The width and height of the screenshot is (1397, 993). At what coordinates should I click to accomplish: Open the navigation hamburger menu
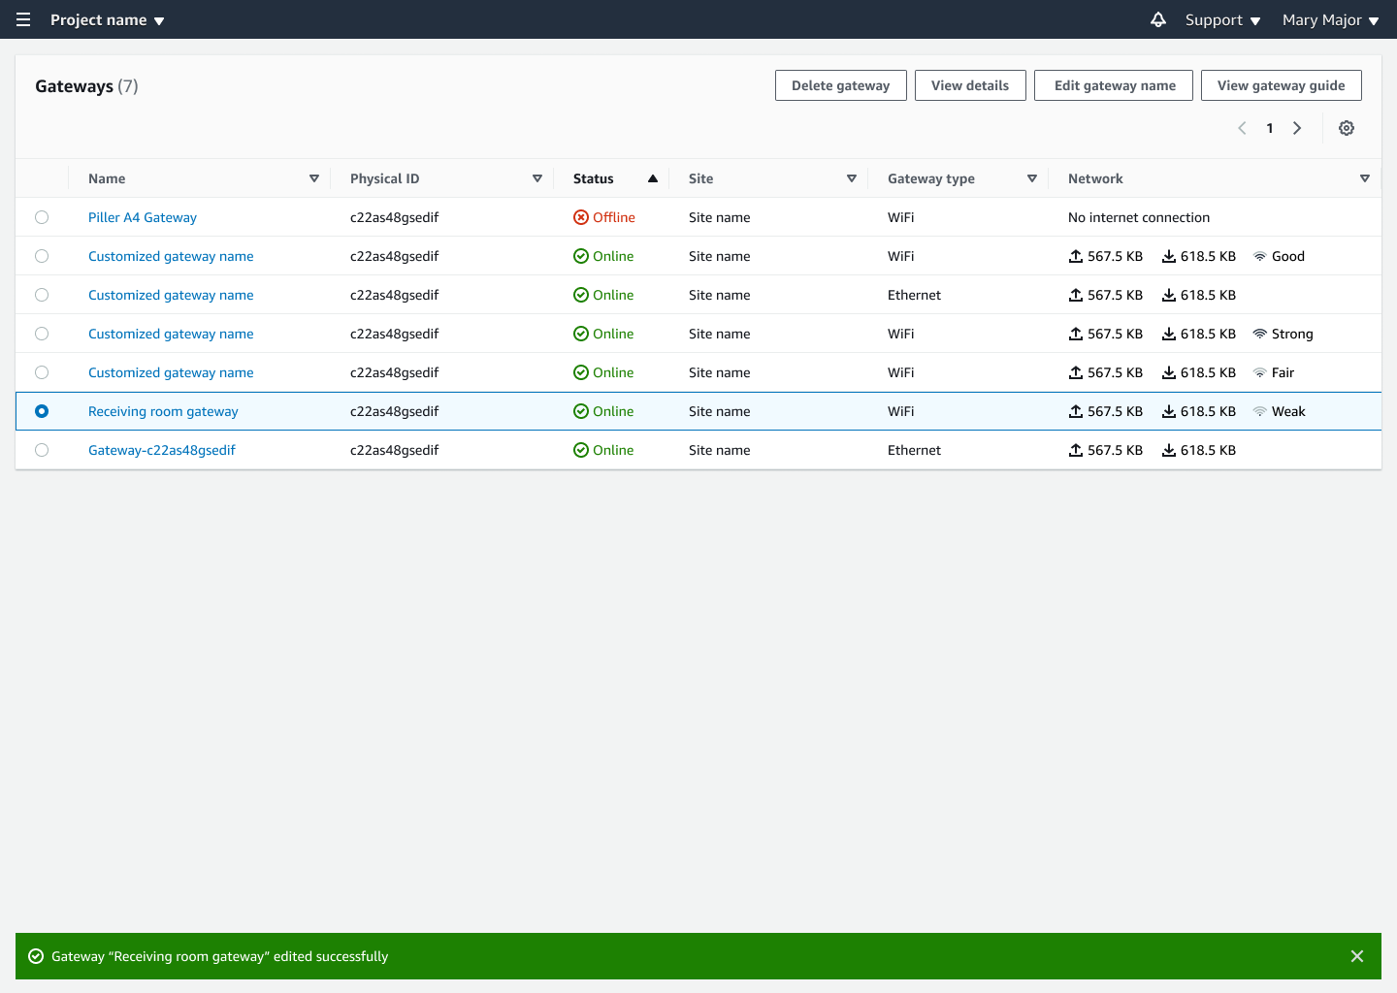pyautogui.click(x=22, y=19)
